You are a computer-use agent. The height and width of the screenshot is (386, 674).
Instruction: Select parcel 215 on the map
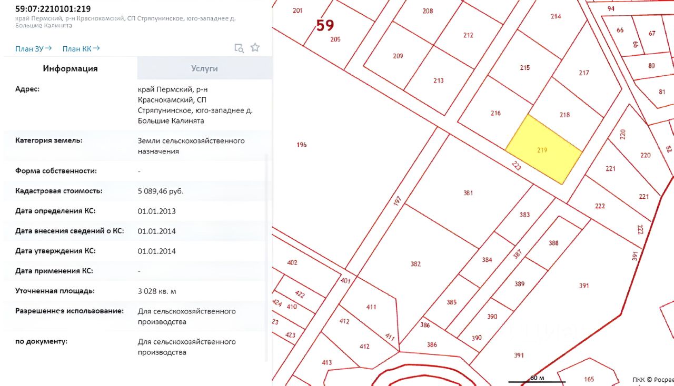pos(524,67)
